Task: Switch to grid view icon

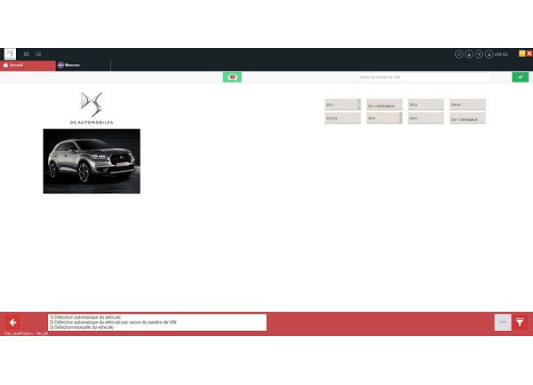Action: coord(27,53)
